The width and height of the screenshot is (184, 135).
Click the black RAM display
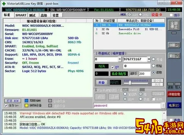[x=115, y=83]
